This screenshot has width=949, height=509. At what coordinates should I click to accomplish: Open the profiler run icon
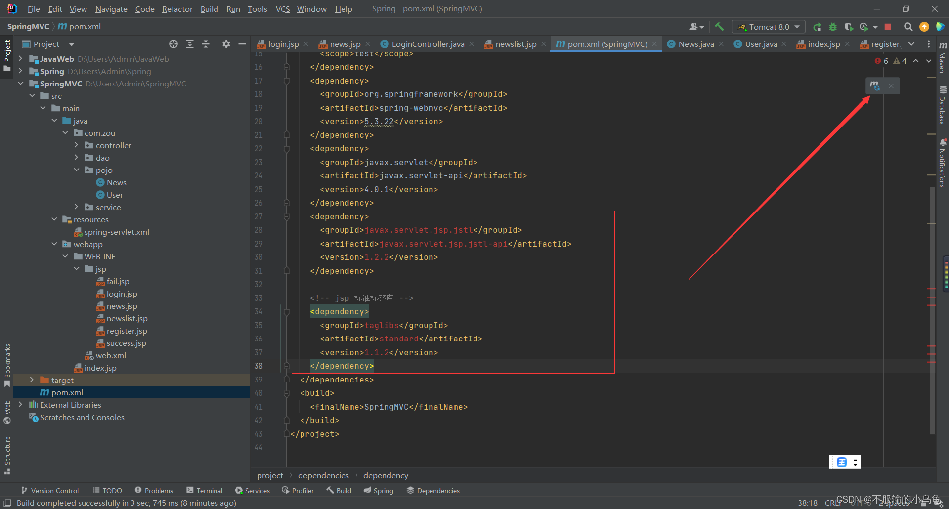tap(864, 27)
